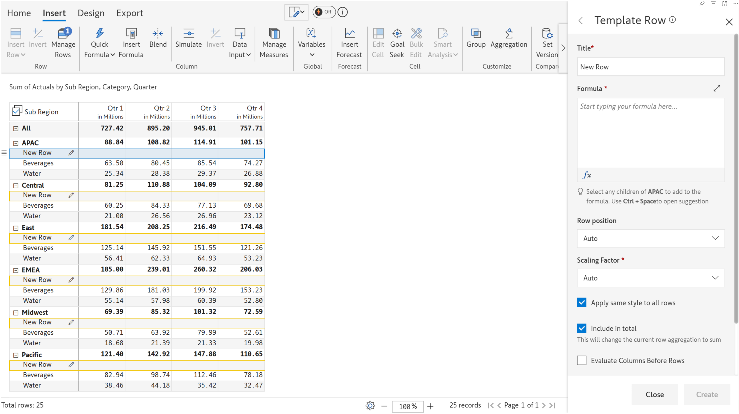Click the fx function icon
This screenshot has height=414, width=739.
[x=587, y=175]
